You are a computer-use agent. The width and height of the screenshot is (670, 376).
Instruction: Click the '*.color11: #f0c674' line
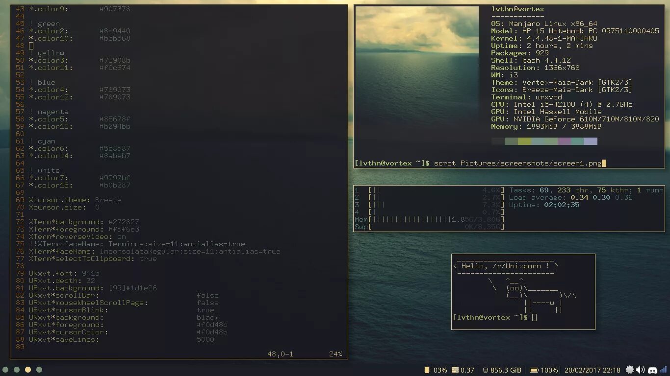click(x=79, y=68)
